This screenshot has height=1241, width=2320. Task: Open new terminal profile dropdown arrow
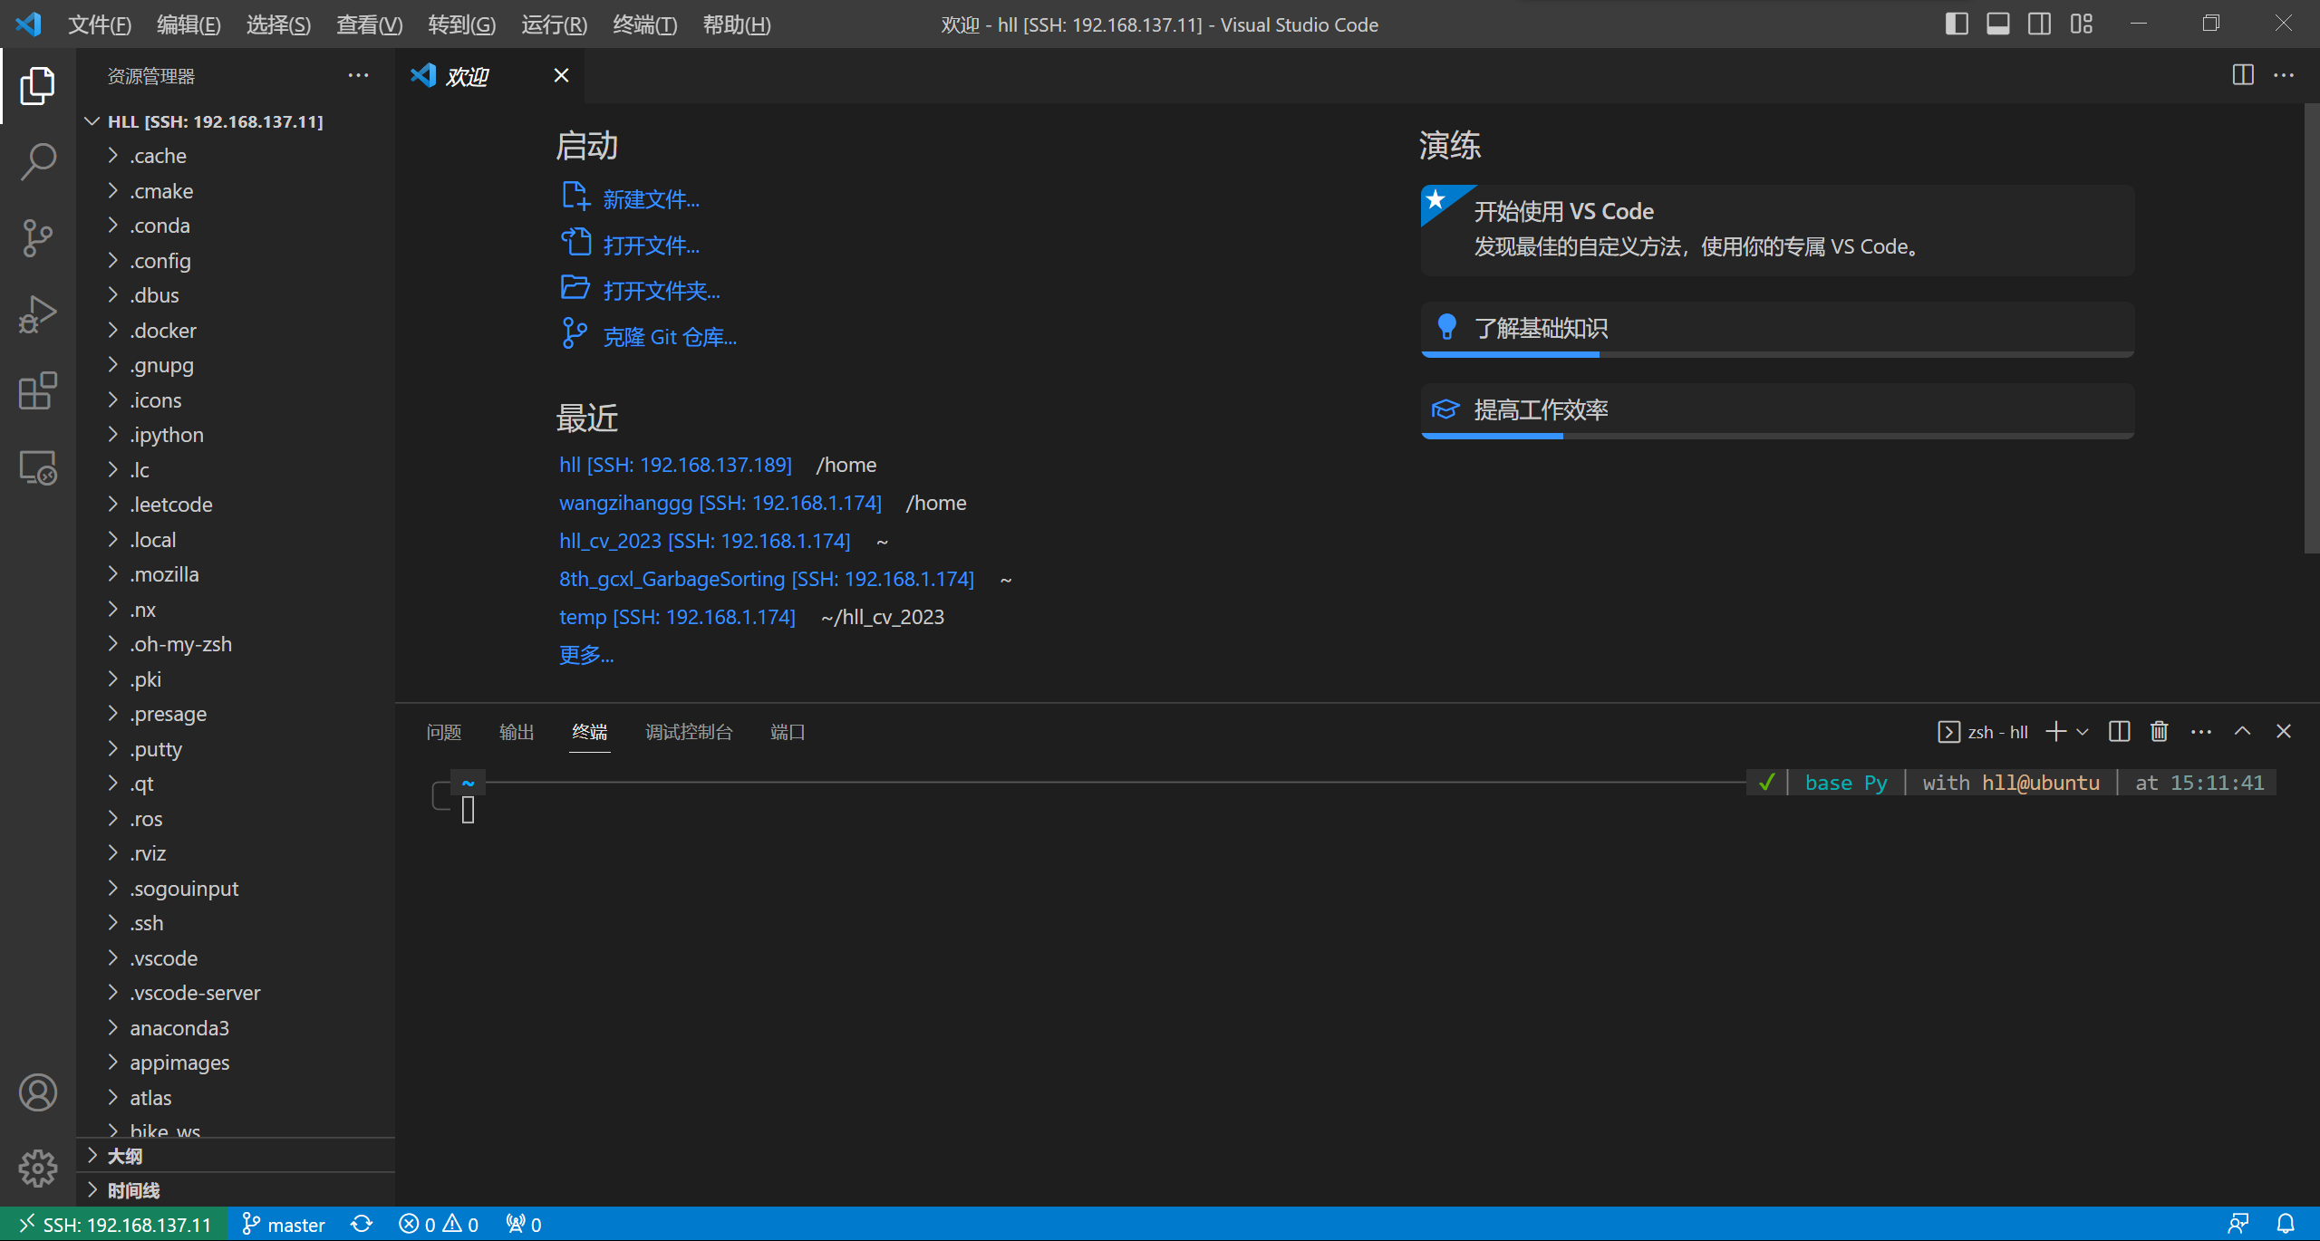(2083, 732)
